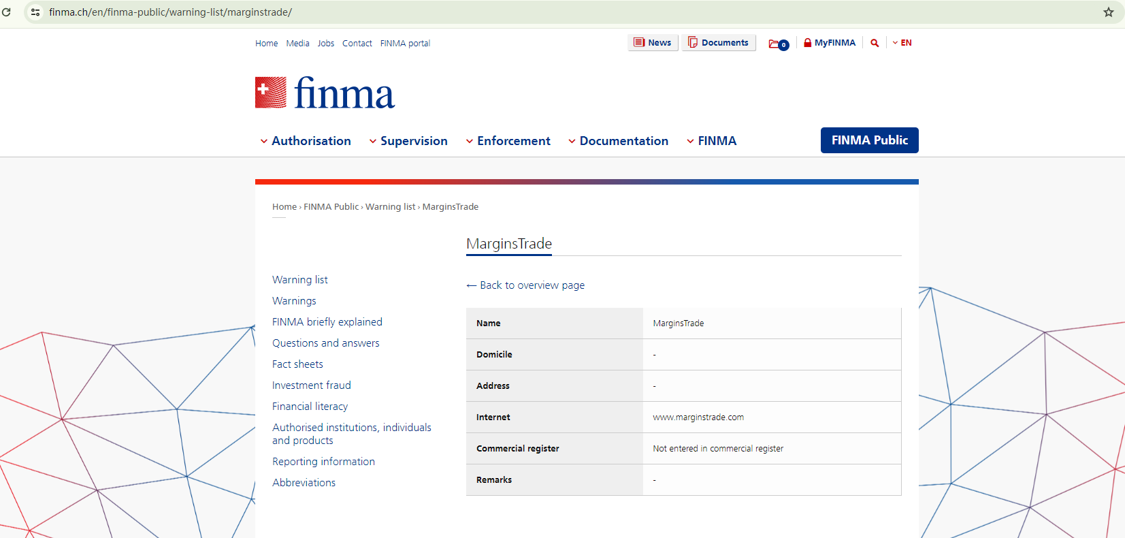Screen dimensions: 1125x538
Task: Click Warning list in the breadcrumb
Action: tap(390, 207)
